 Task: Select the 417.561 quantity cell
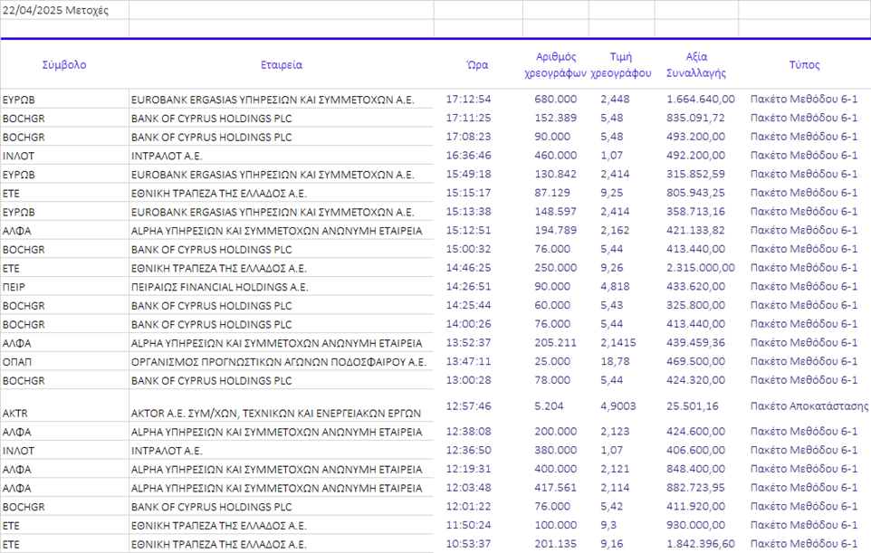tap(555, 488)
